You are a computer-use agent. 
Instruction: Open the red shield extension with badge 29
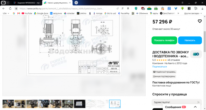[x=143, y=9]
